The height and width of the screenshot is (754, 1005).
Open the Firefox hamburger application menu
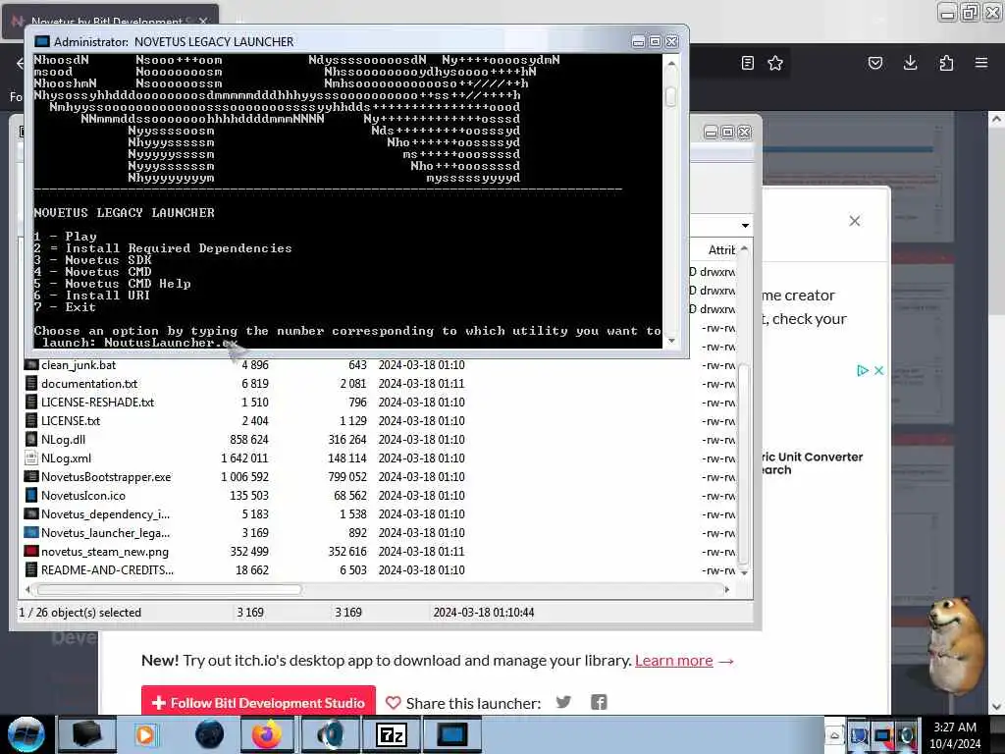tap(981, 63)
